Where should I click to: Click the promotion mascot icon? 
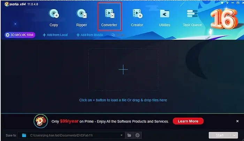41,121
